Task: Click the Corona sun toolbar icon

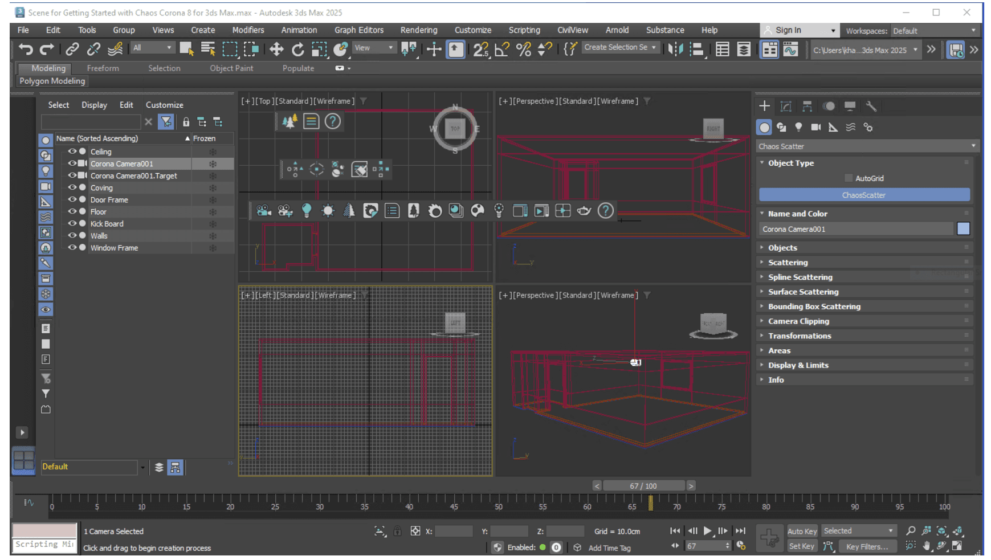Action: click(x=328, y=211)
